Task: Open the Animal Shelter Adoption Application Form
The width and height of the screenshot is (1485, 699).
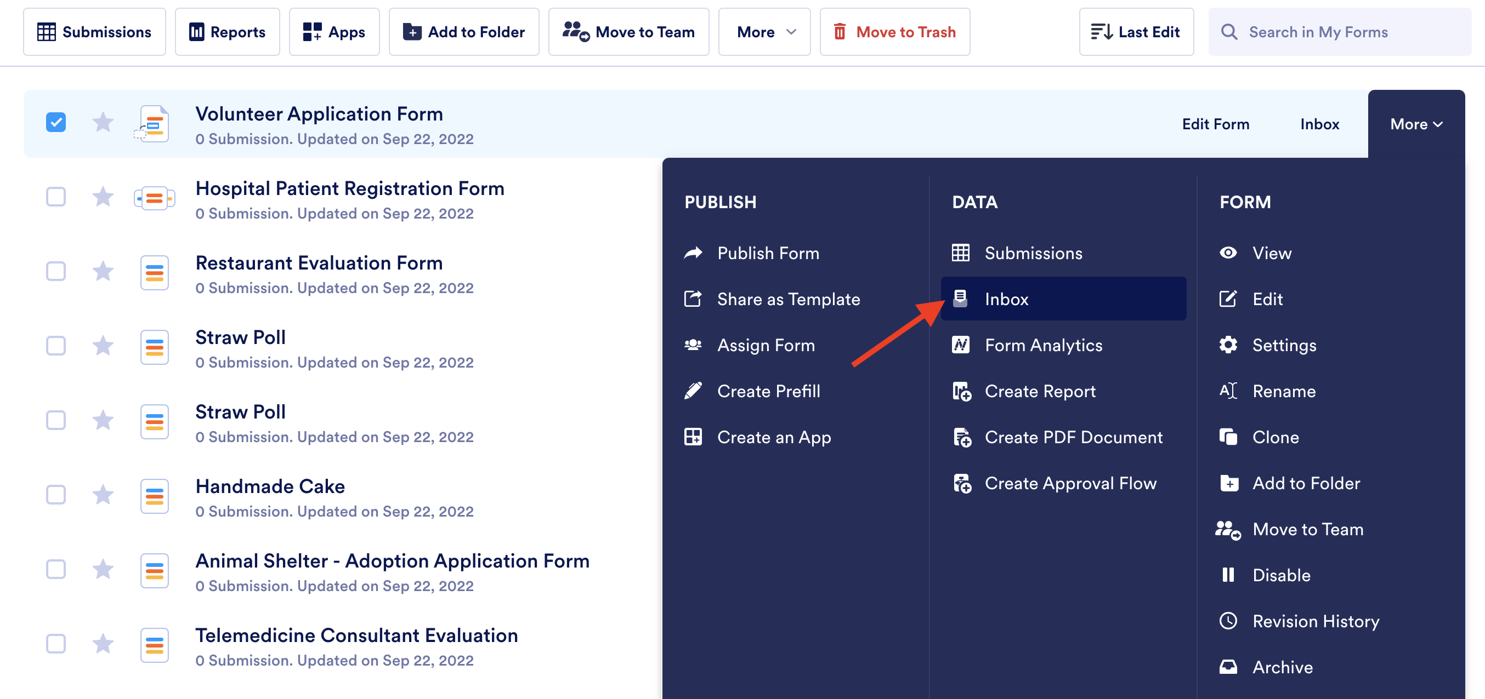Action: (x=392, y=561)
